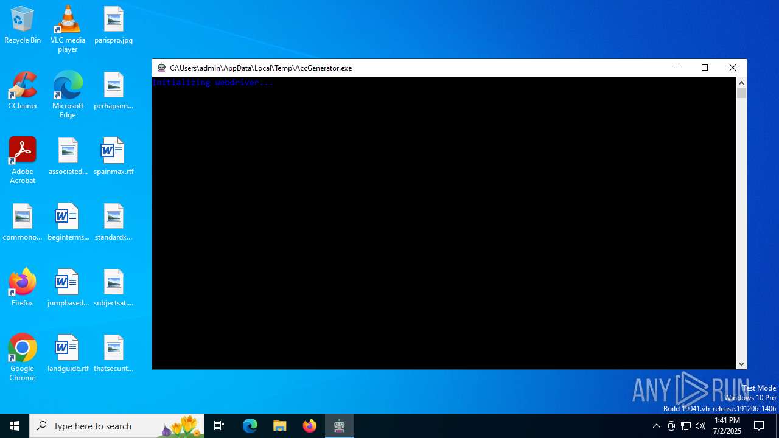Screen dimensions: 779x438
Task: Launch Adobe Acrobat shortcut
Action: 23,161
